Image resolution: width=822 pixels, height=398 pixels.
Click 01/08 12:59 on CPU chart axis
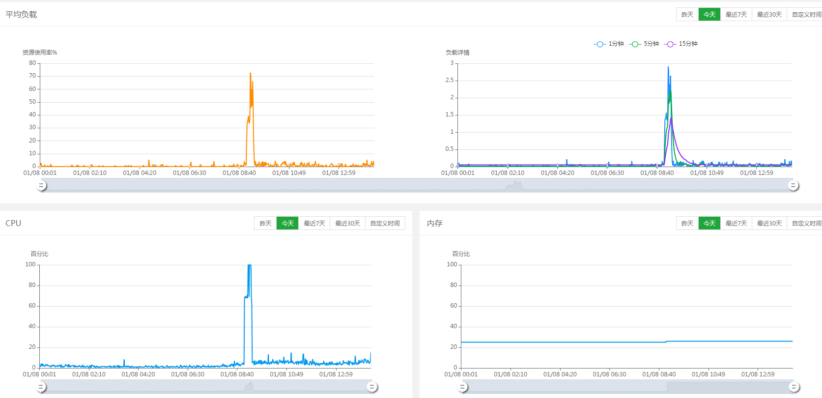click(x=336, y=374)
